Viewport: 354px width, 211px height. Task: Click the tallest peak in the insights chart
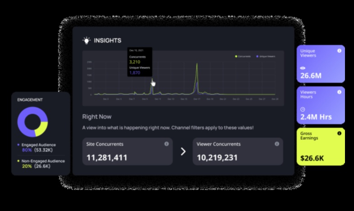pos(196,65)
